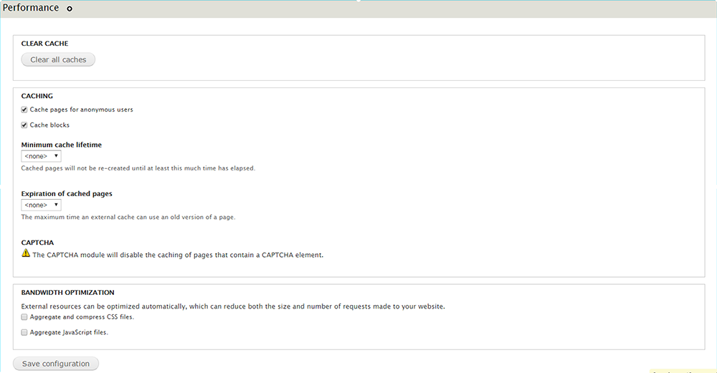717x373 pixels.
Task: Click the 'Performance' page title
Action: (x=31, y=8)
